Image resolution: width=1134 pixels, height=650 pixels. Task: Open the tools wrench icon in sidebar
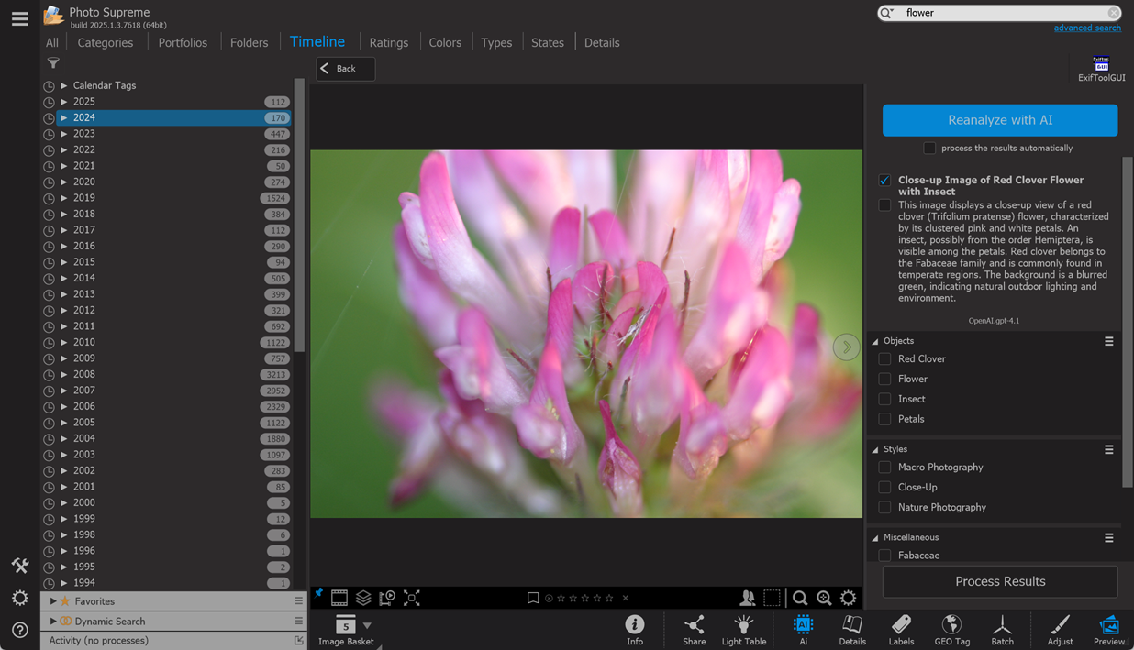point(19,566)
